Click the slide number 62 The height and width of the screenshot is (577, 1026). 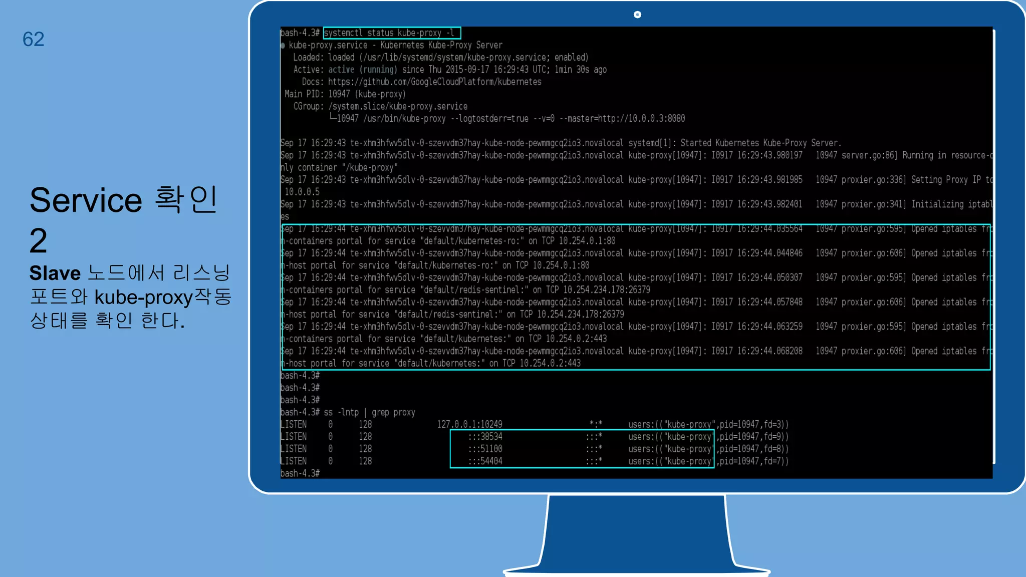[x=34, y=40]
